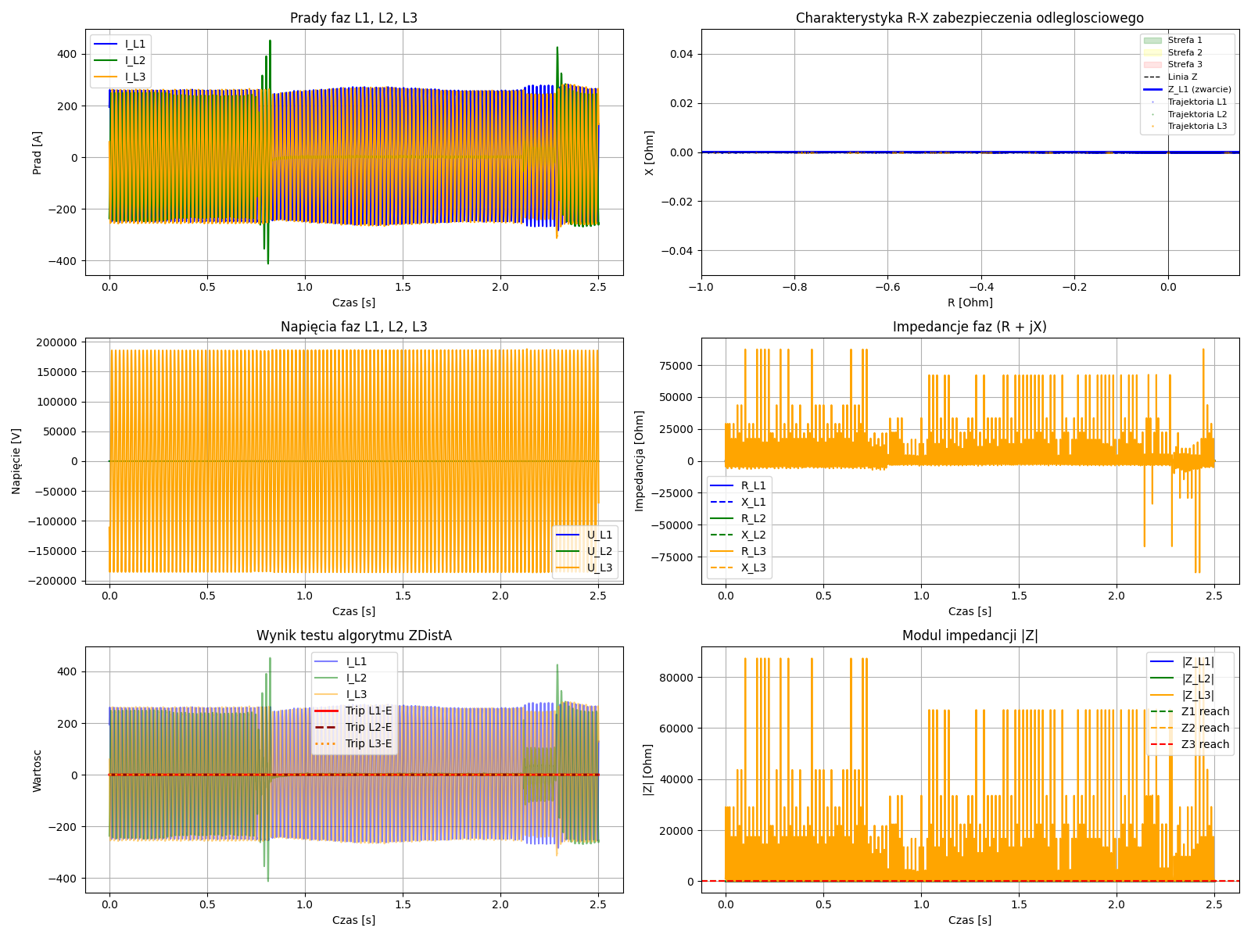Click the 'Impedancje faz (R + jX)' title

[x=970, y=327]
